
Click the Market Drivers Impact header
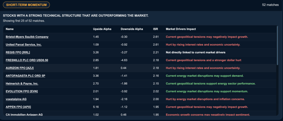click(x=181, y=29)
